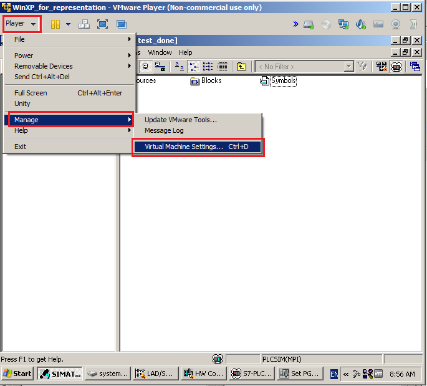Screen dimensions: 427x386
Task: Click the Accessible Nodes toolbar icon
Action: [145, 67]
